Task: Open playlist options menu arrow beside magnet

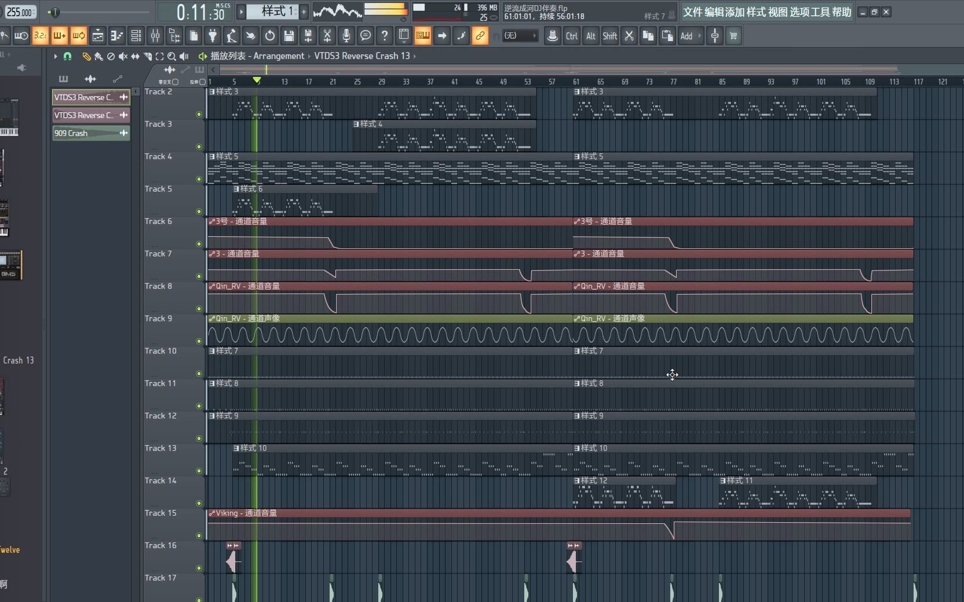Action: click(x=56, y=56)
